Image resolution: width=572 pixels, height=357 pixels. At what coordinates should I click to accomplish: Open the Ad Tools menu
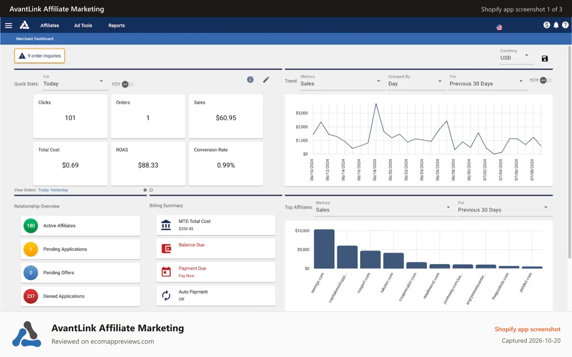83,25
